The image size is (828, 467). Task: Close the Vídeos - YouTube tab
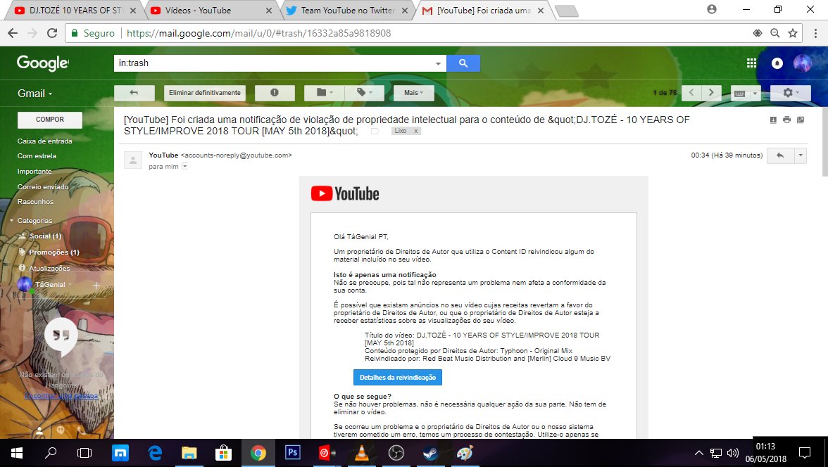269,10
